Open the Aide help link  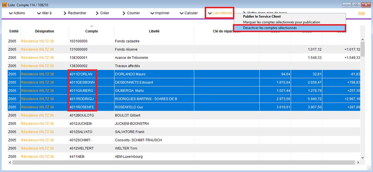[361, 13]
